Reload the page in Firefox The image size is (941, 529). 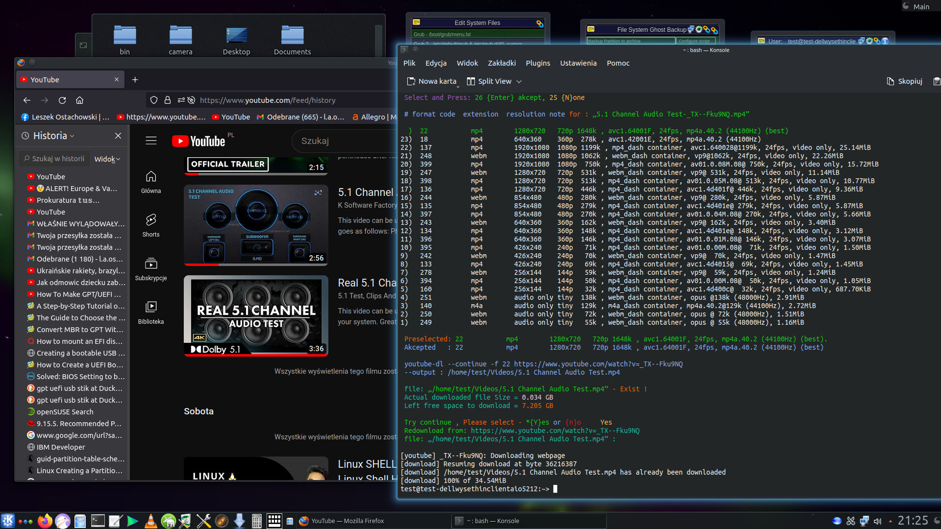click(62, 100)
